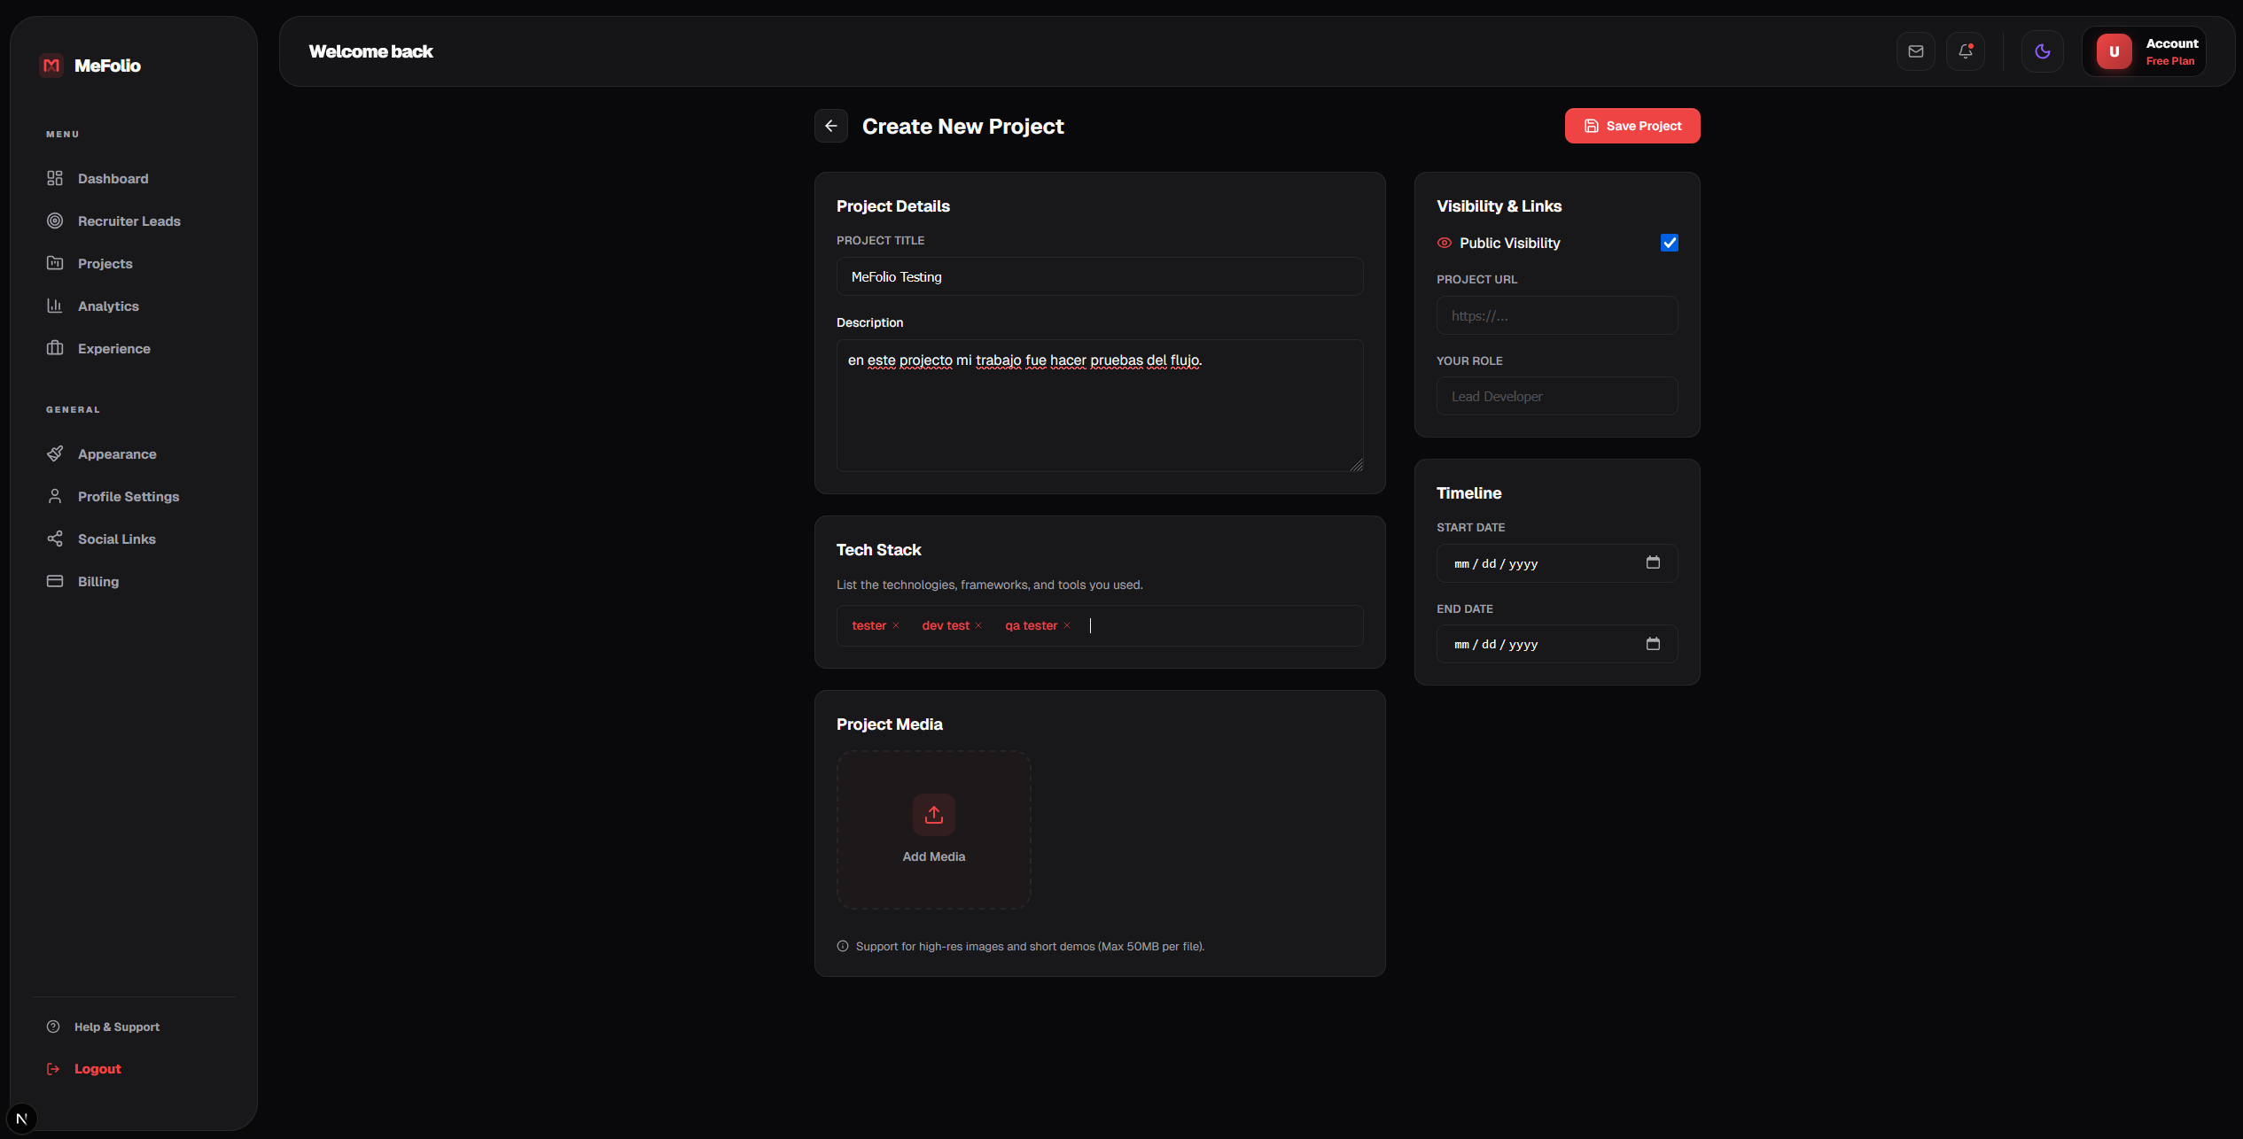2243x1139 pixels.
Task: Open Billing in sidebar
Action: click(133, 581)
